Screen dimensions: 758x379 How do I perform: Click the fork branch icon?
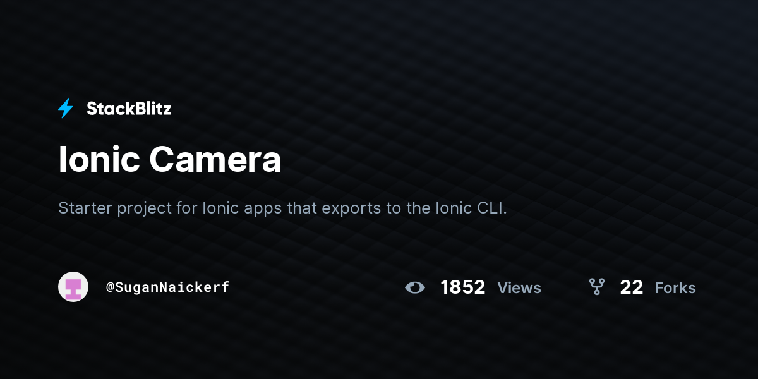coord(597,287)
